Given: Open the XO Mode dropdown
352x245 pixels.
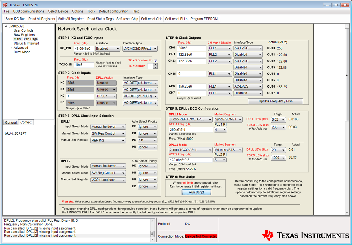Looking at the screenshot, I should [108, 49].
